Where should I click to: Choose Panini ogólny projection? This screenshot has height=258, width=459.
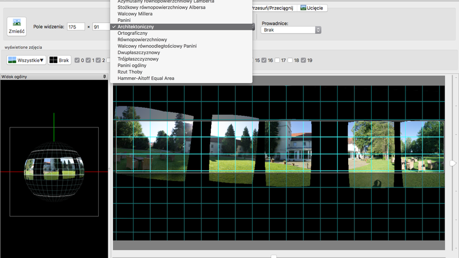click(181, 65)
